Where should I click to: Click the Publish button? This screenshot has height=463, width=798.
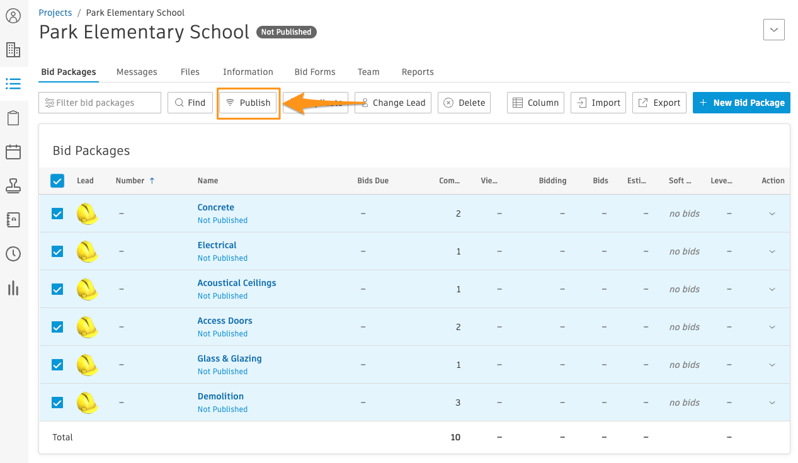pyautogui.click(x=248, y=103)
